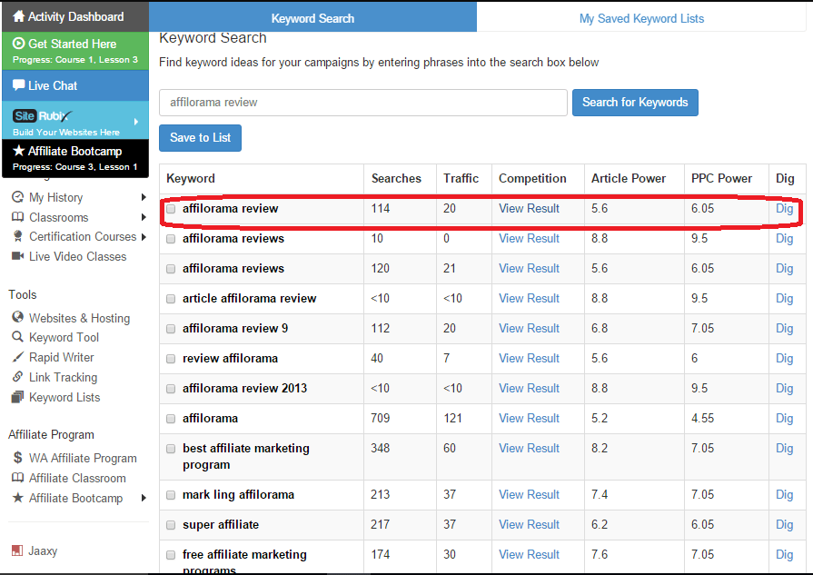Check the box for 'affilorama' keyword
This screenshot has height=575, width=813.
click(x=171, y=419)
